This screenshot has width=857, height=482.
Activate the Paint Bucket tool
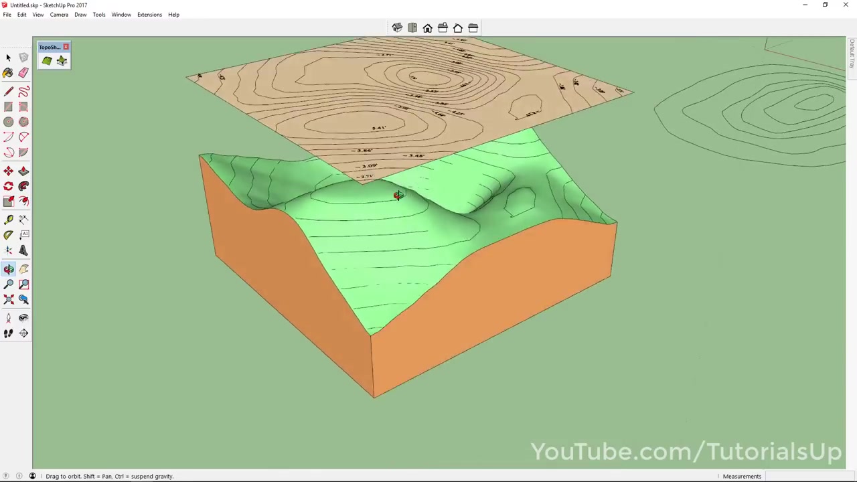9,72
